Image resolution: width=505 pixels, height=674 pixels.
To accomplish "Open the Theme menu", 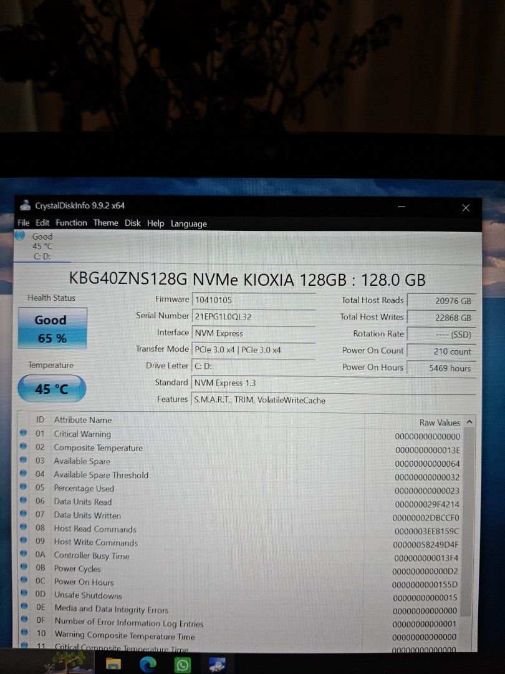I will click(x=105, y=223).
